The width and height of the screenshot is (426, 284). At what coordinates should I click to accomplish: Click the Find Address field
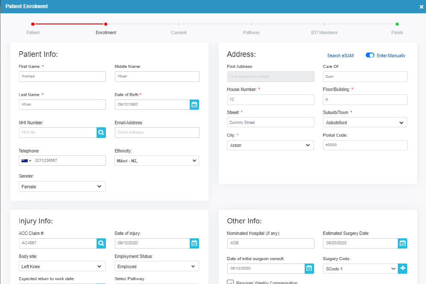click(270, 76)
